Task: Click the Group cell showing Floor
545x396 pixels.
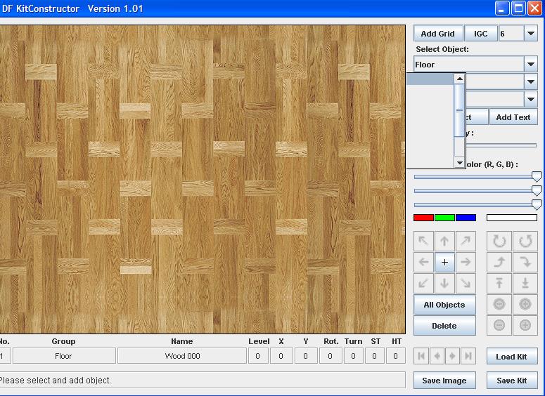Action: [64, 356]
